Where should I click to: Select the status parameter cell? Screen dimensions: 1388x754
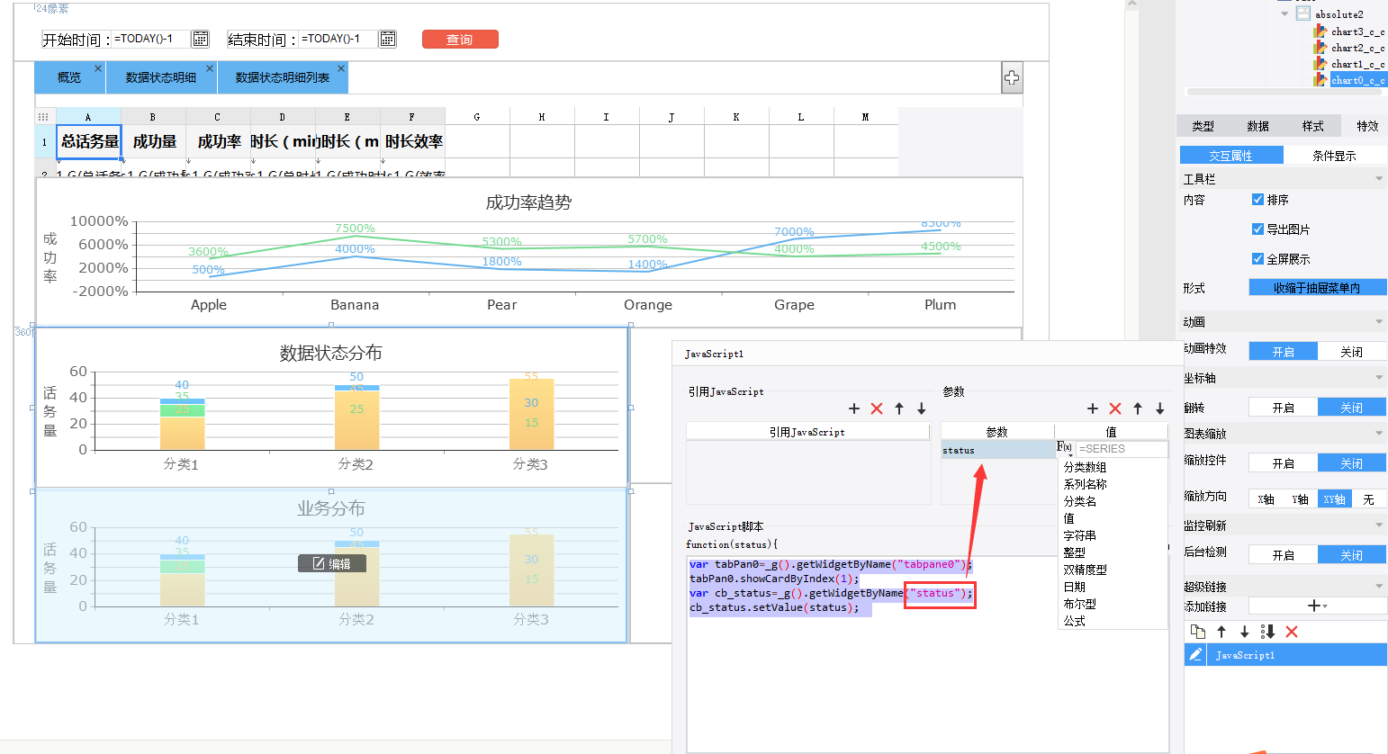(998, 450)
